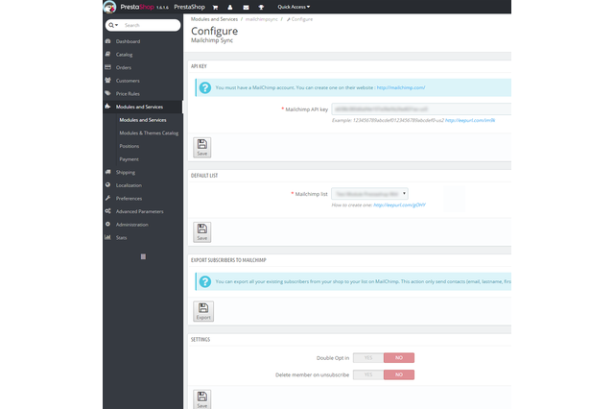
Task: Open the Quick Access dropdown
Action: [294, 7]
